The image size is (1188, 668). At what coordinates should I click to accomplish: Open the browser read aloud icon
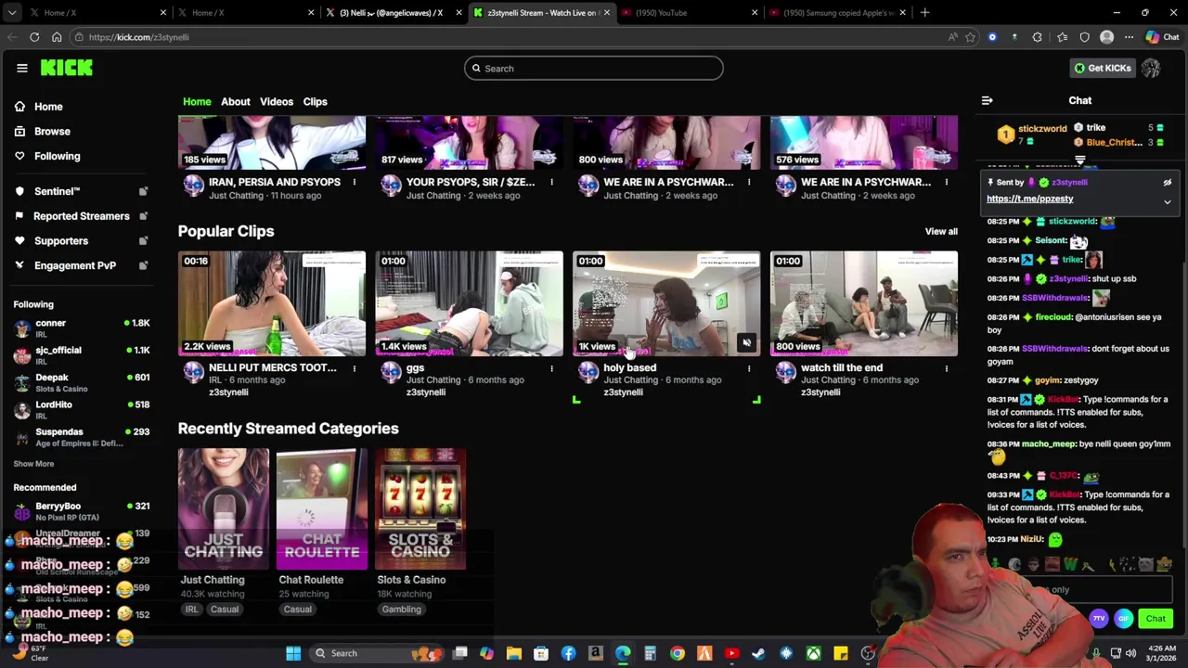tap(952, 37)
